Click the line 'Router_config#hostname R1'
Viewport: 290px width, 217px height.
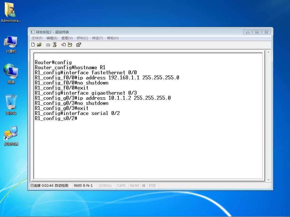pos(70,68)
